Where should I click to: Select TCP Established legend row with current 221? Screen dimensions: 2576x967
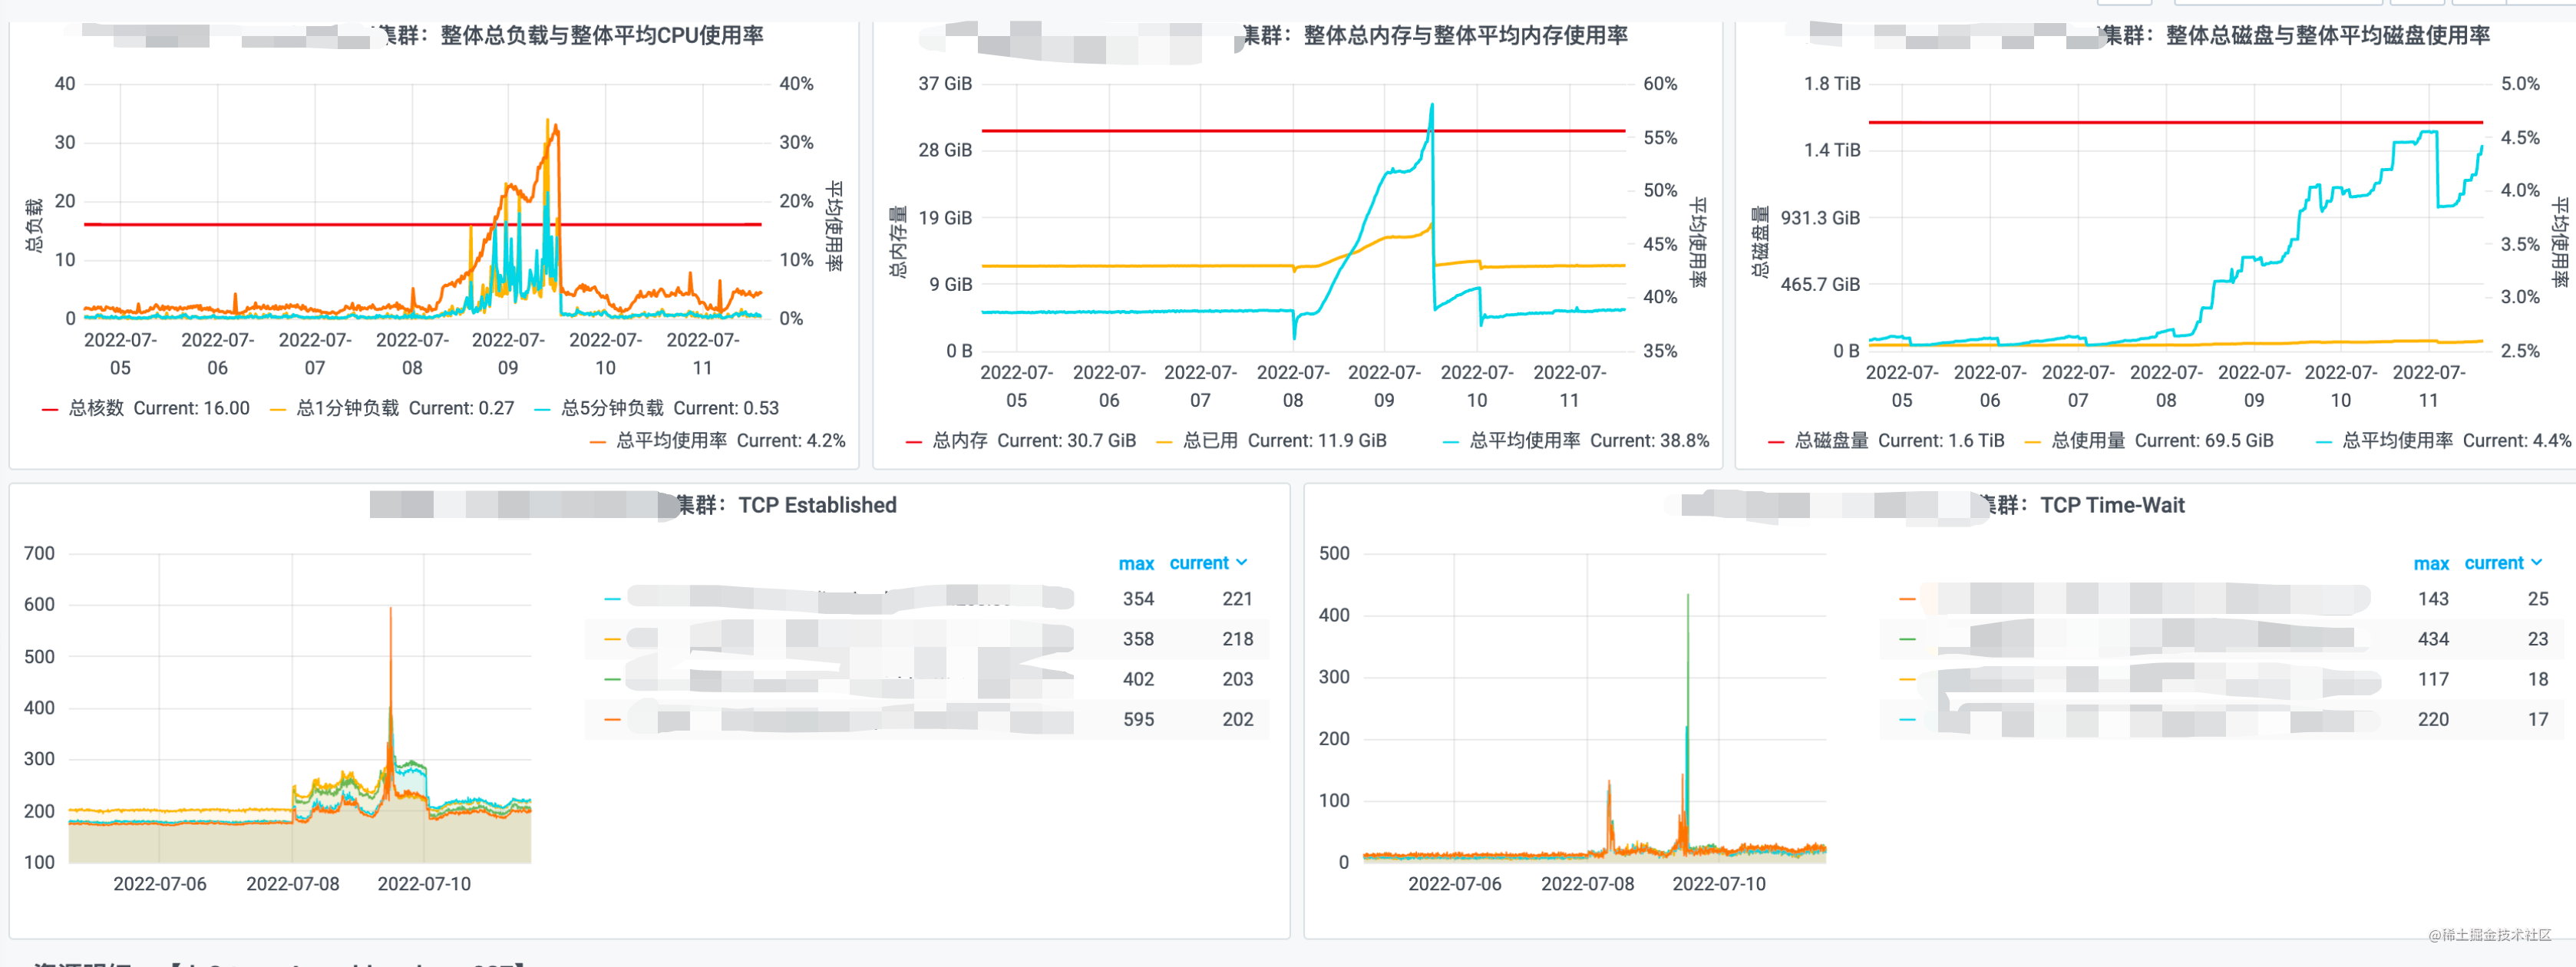pos(927,599)
